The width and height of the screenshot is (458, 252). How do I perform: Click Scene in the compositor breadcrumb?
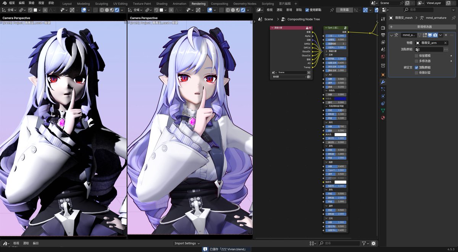269,19
